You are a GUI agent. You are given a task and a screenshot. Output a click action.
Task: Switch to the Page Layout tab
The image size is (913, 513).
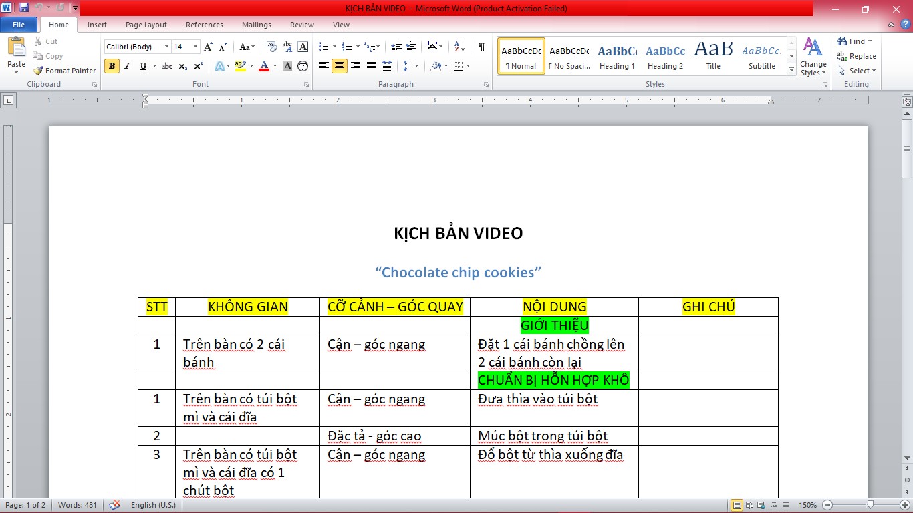coord(146,25)
